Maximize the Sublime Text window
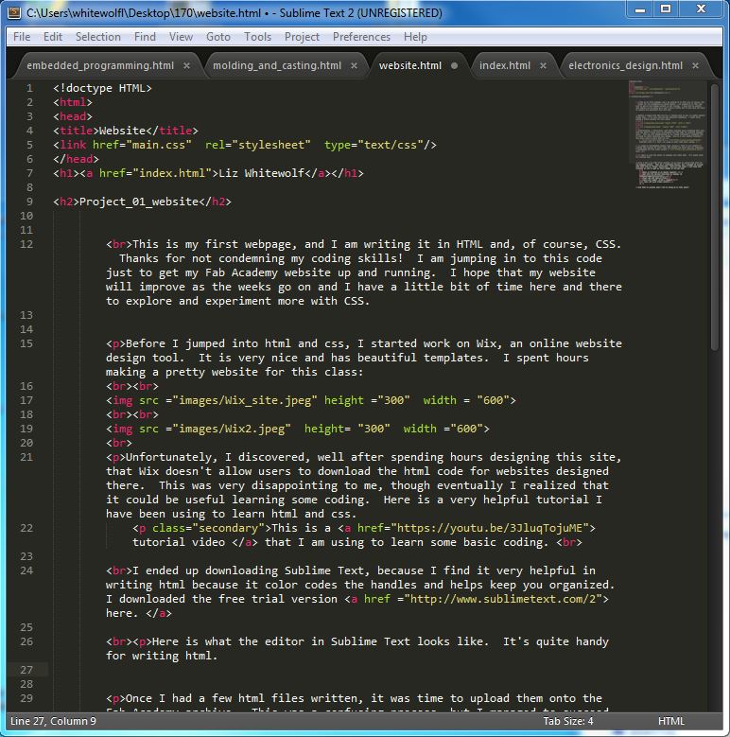 click(x=666, y=9)
